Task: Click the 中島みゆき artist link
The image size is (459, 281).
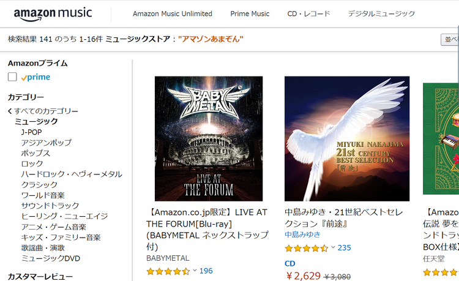Action: point(302,234)
